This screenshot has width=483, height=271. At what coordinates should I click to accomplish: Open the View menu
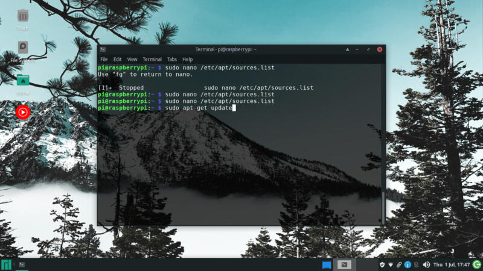(x=132, y=59)
